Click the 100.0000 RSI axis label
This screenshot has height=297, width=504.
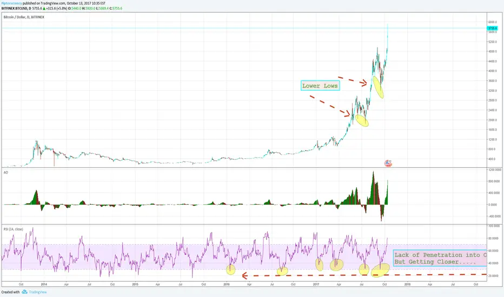click(494, 226)
